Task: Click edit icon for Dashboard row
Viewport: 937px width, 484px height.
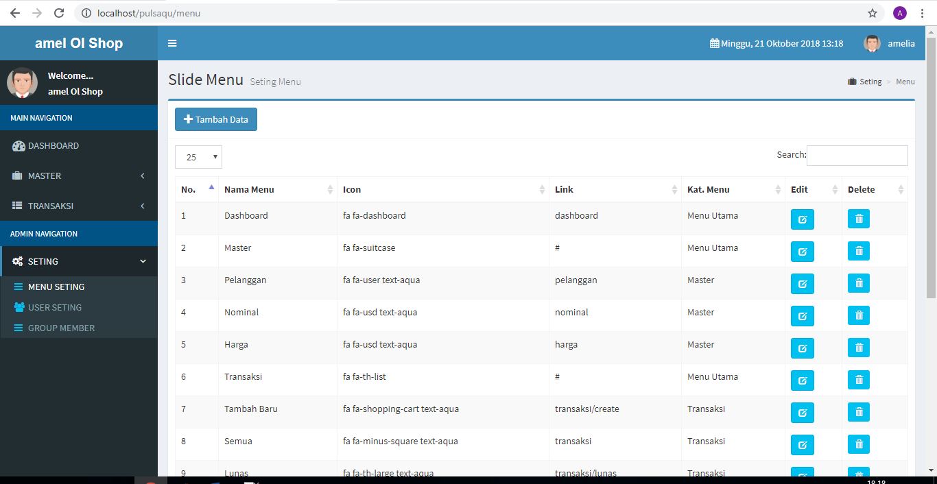Action: point(802,219)
